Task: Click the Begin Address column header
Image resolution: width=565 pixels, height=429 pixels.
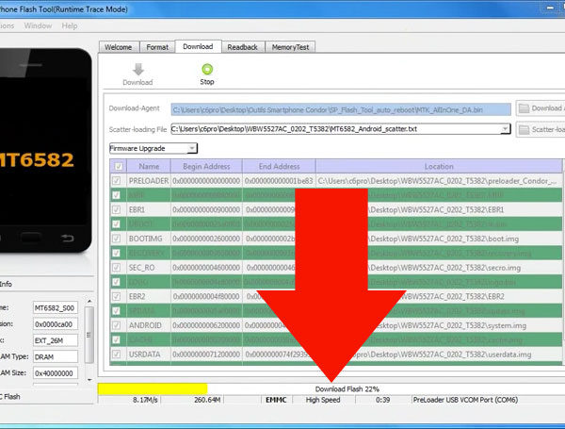Action: tap(206, 166)
